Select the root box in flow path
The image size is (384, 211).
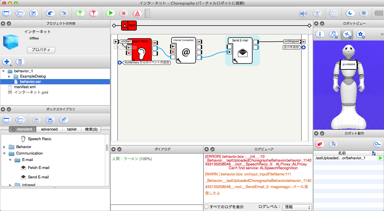pyautogui.click(x=129, y=26)
